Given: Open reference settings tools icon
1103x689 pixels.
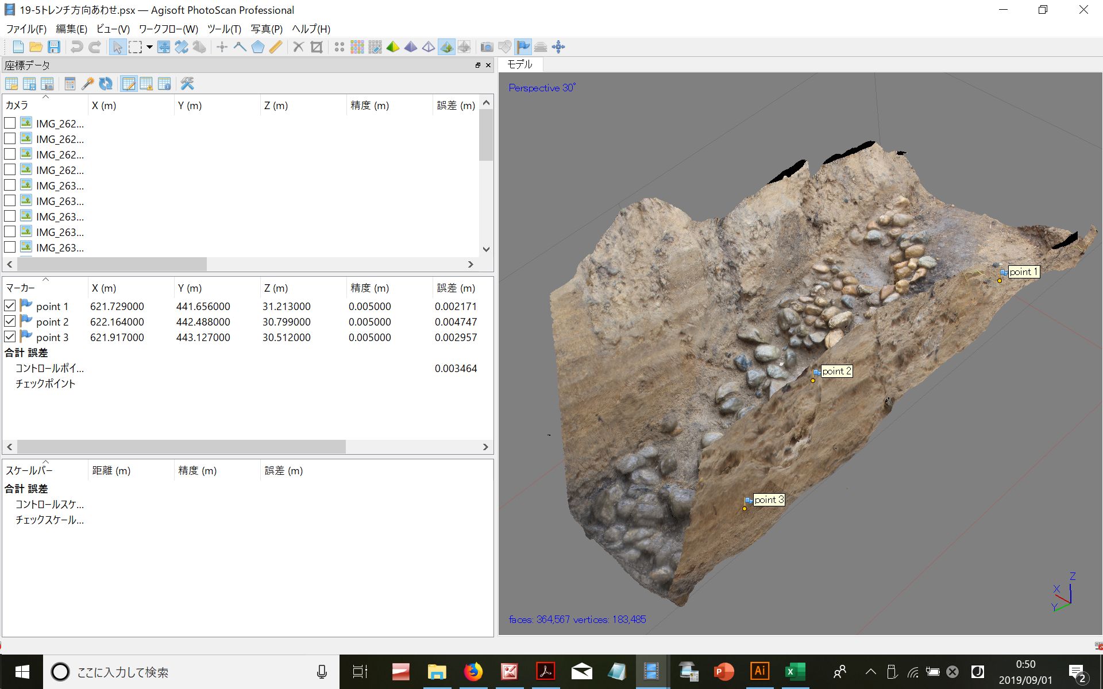Looking at the screenshot, I should pyautogui.click(x=187, y=84).
